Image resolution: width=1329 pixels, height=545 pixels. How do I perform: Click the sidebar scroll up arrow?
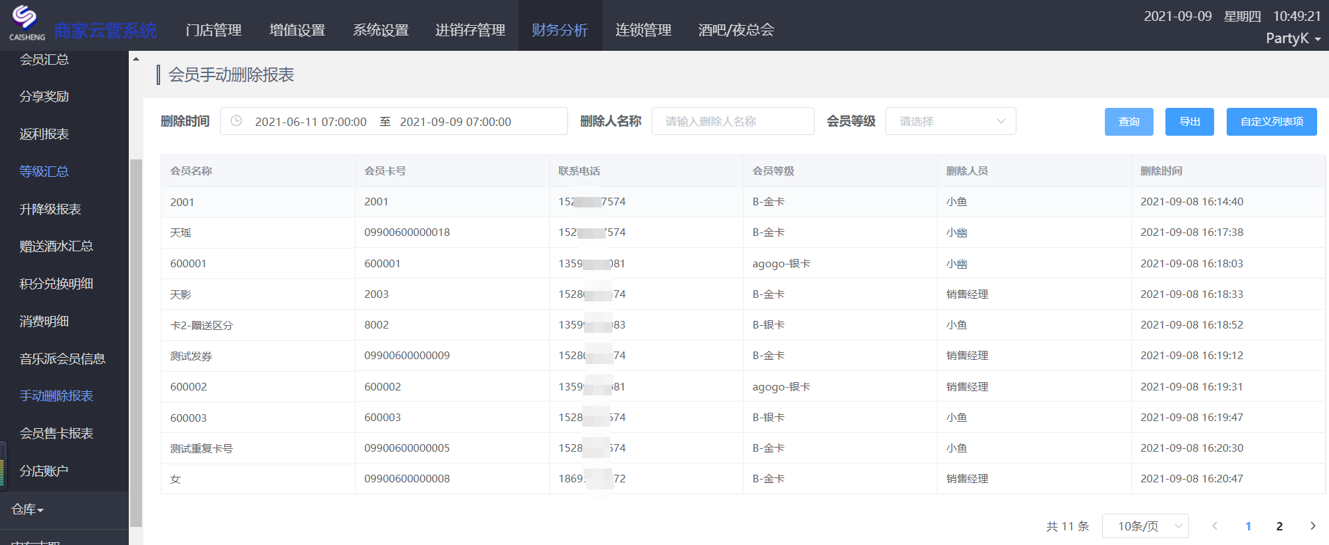coord(136,59)
